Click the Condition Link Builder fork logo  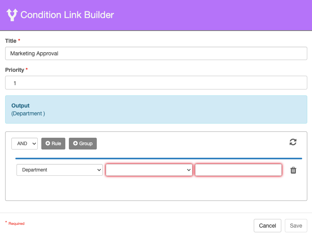pos(12,15)
